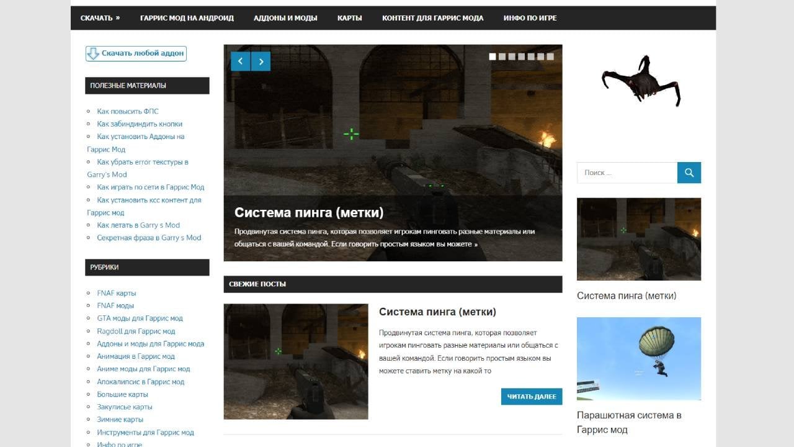Click the Поиск search input field

[x=627, y=173]
